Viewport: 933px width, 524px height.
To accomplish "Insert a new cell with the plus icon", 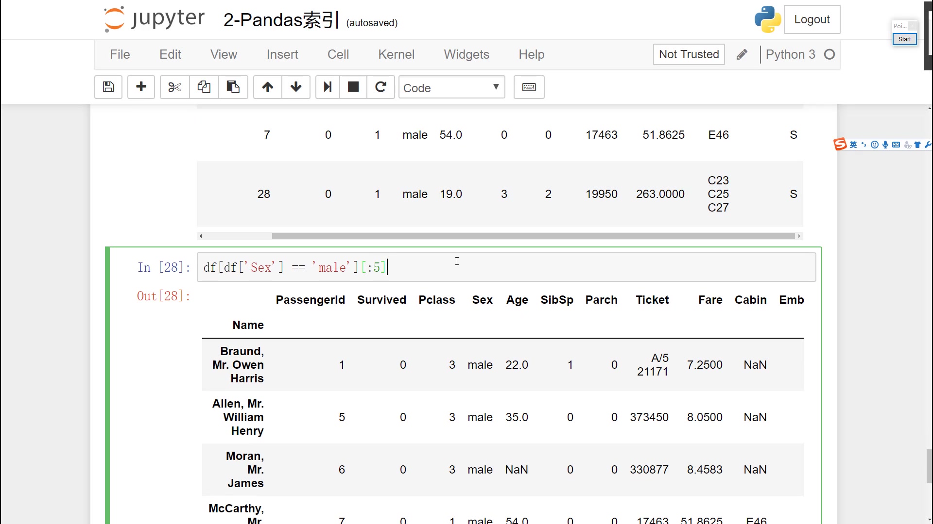I will 141,87.
